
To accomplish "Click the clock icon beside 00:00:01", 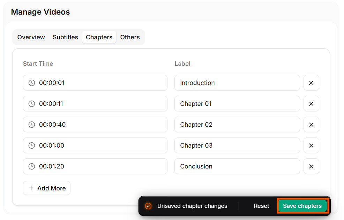I will (32, 83).
